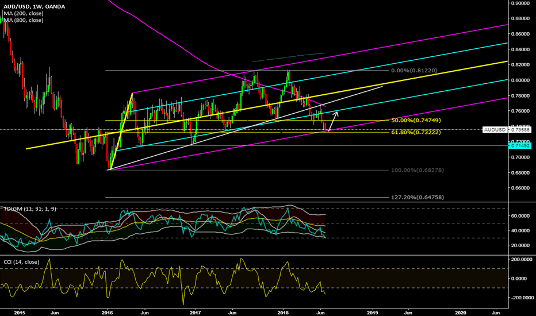Click the 0.90000 price axis label
The image size is (536, 316).
[520, 3]
